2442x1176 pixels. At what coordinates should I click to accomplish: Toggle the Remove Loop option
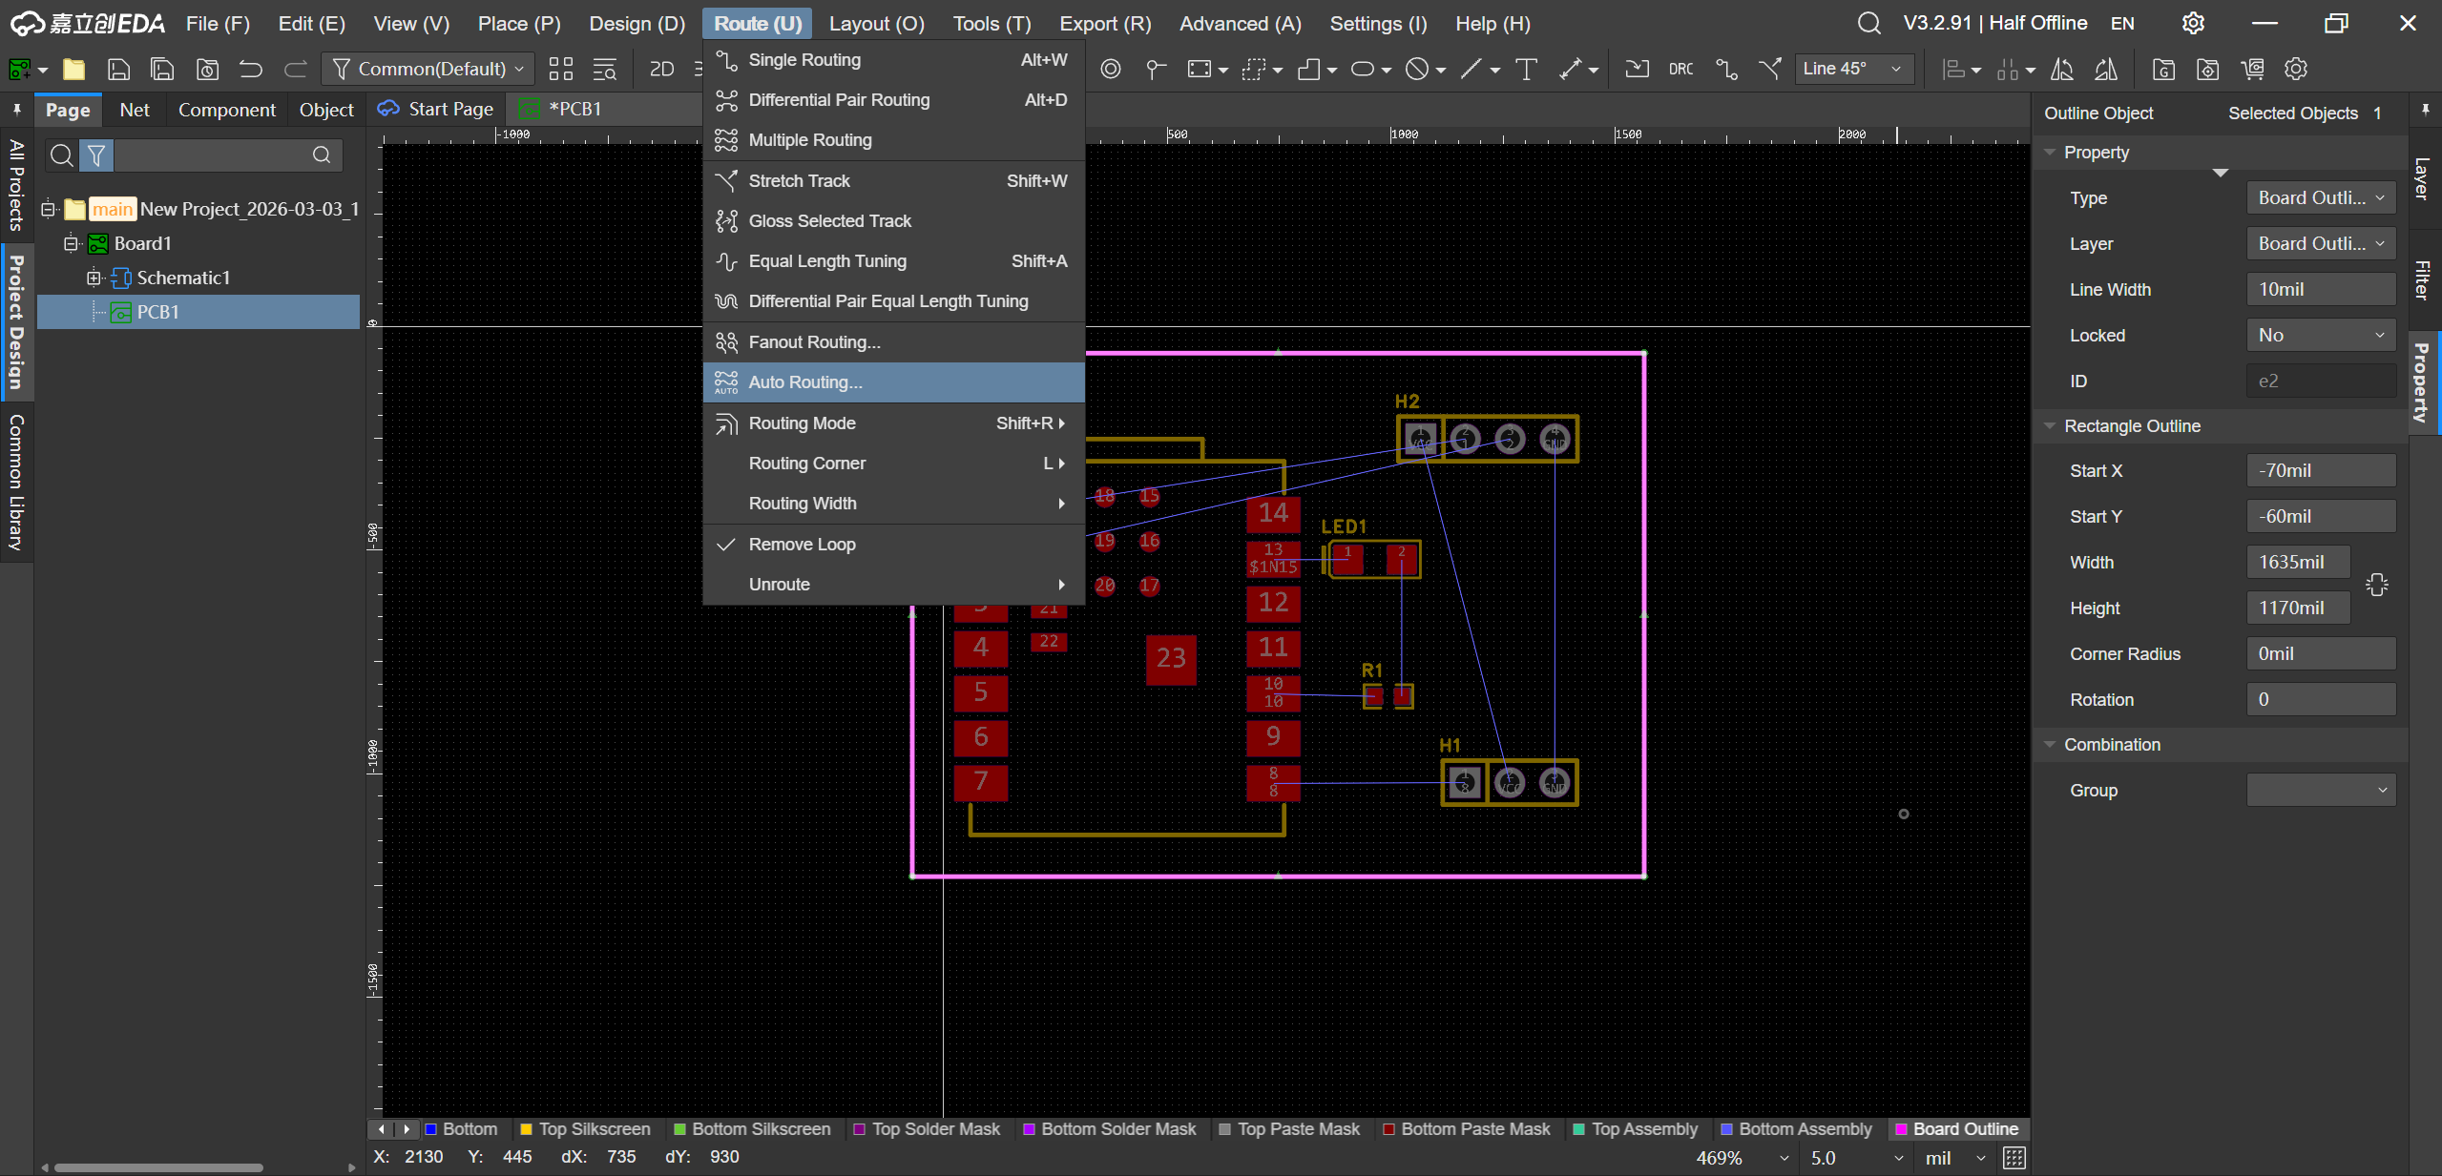pos(802,544)
